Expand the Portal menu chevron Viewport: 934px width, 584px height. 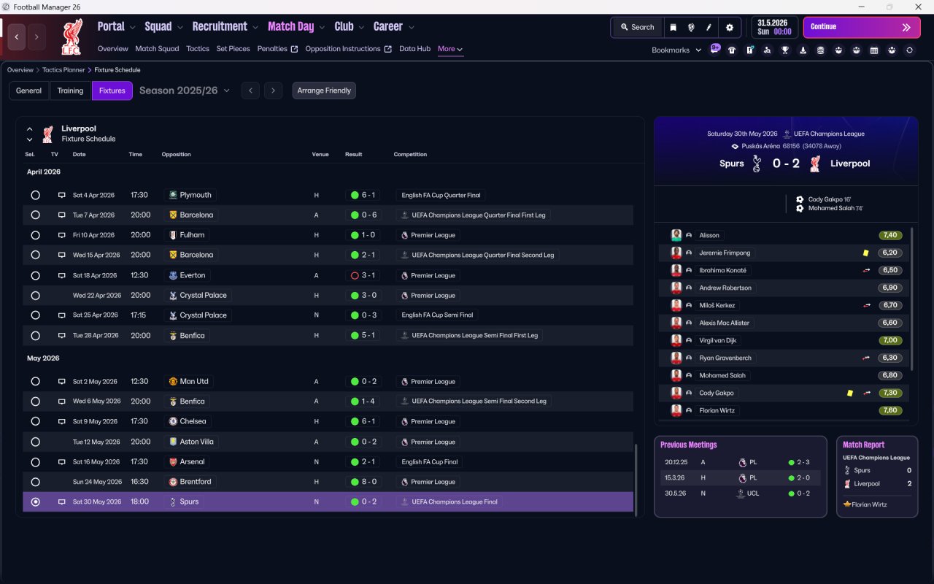(x=132, y=27)
